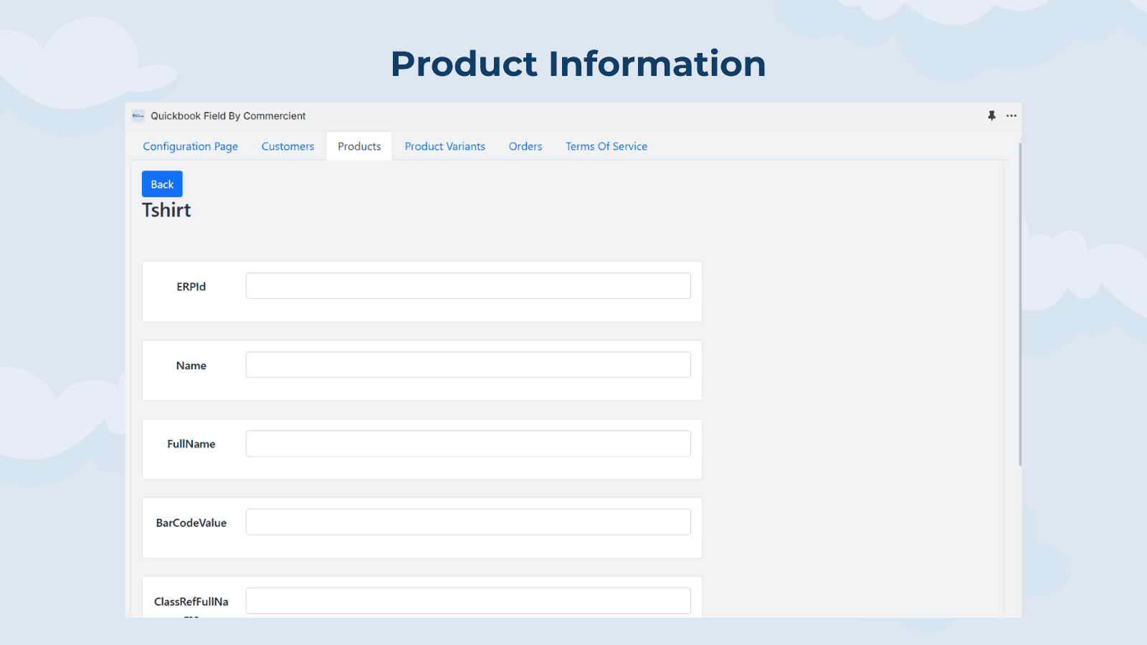Focus the ERPId text input
1147x645 pixels.
(x=468, y=286)
